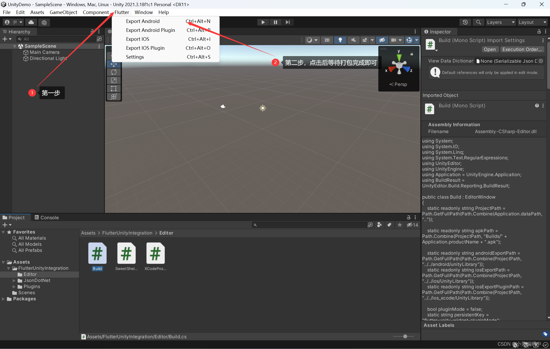Toggle the Inspector lock
Image resolution: width=550 pixels, height=349 pixels.
point(539,31)
